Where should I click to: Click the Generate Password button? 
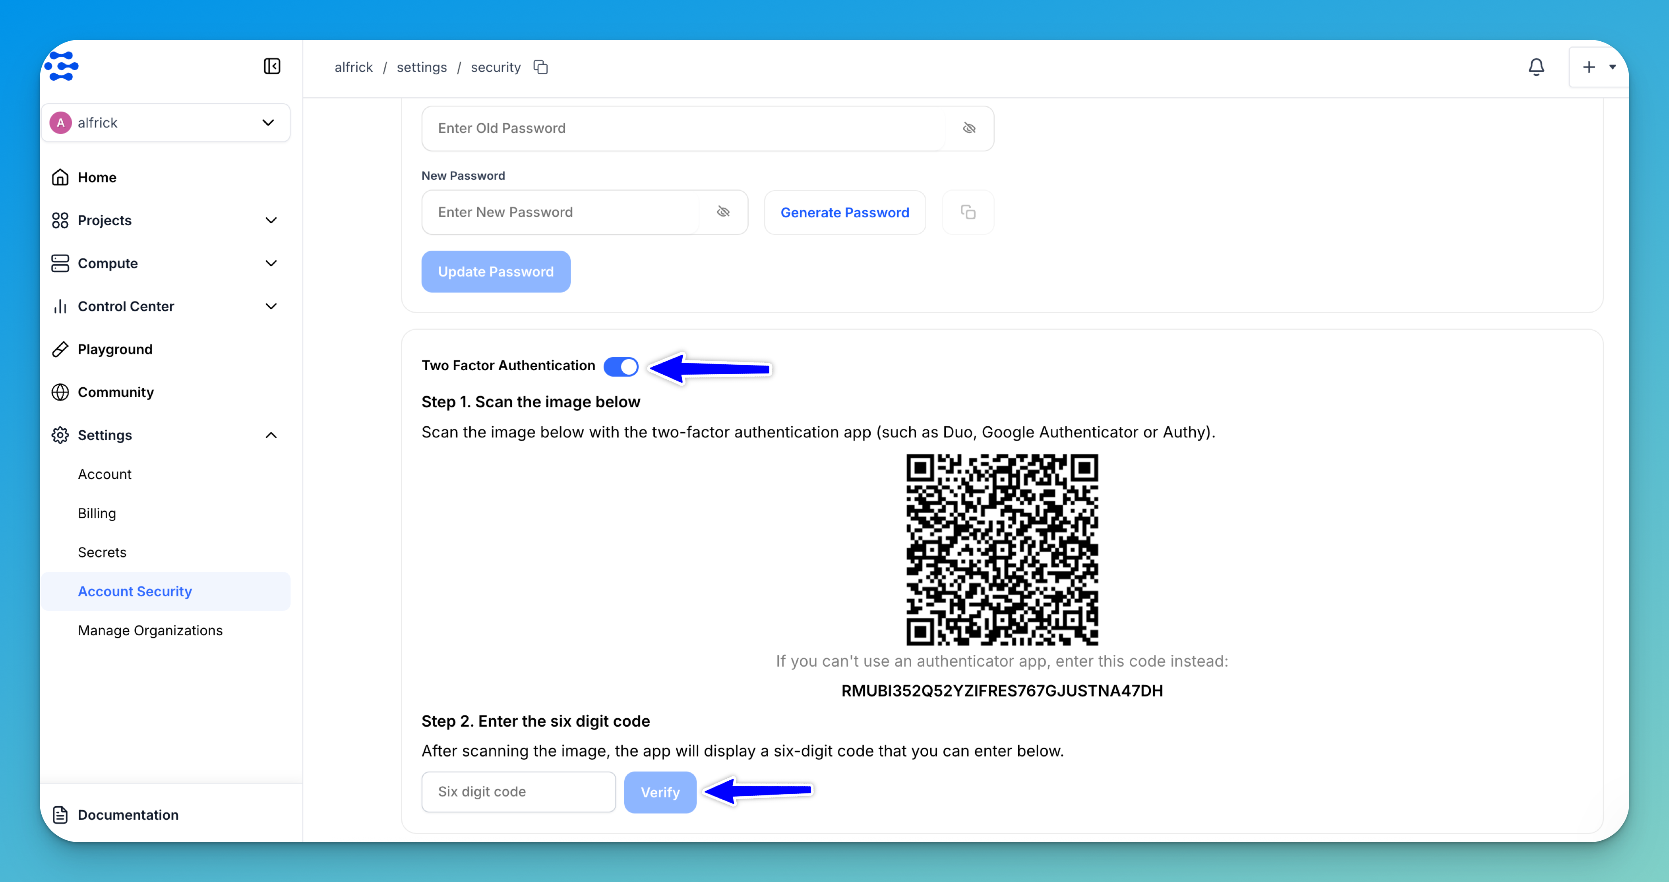coord(844,213)
